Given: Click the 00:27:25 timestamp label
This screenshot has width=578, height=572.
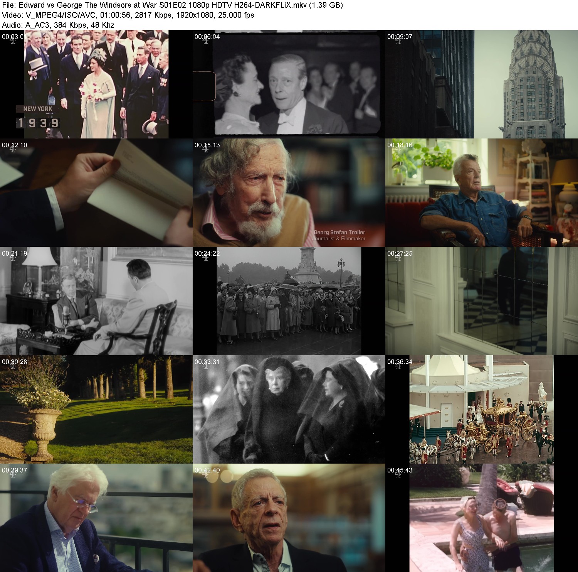Looking at the screenshot, I should (400, 253).
